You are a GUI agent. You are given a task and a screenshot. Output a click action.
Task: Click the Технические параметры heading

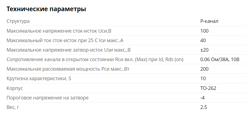[46, 9]
